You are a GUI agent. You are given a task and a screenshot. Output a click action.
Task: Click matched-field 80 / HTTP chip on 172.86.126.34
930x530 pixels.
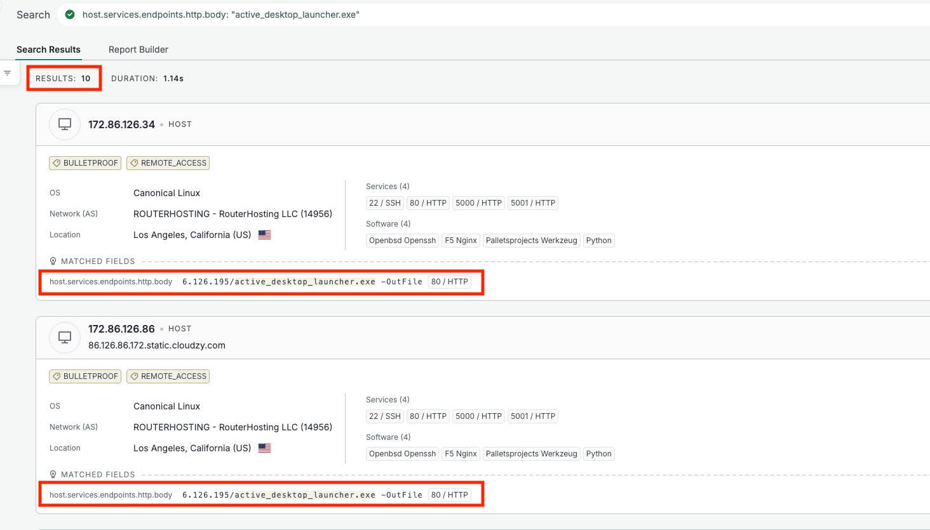pyautogui.click(x=450, y=282)
